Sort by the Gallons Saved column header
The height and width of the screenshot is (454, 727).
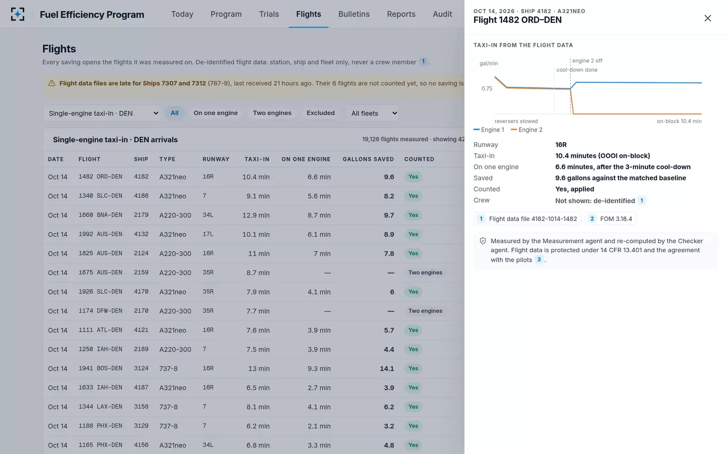pos(368,159)
